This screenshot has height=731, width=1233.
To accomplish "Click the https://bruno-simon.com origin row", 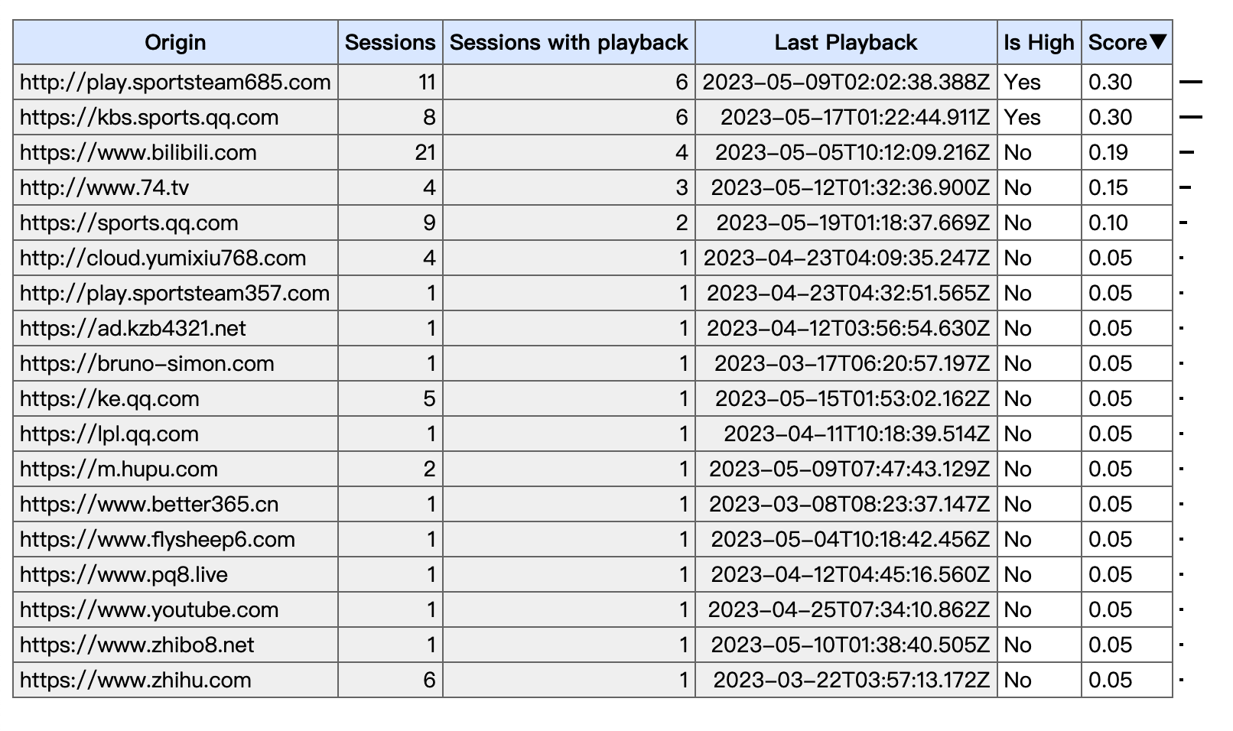I will 147,364.
